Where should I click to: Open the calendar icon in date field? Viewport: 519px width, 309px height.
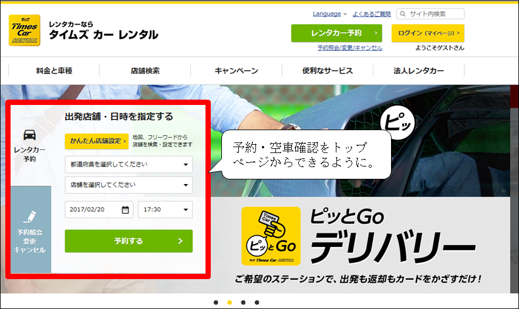click(125, 210)
